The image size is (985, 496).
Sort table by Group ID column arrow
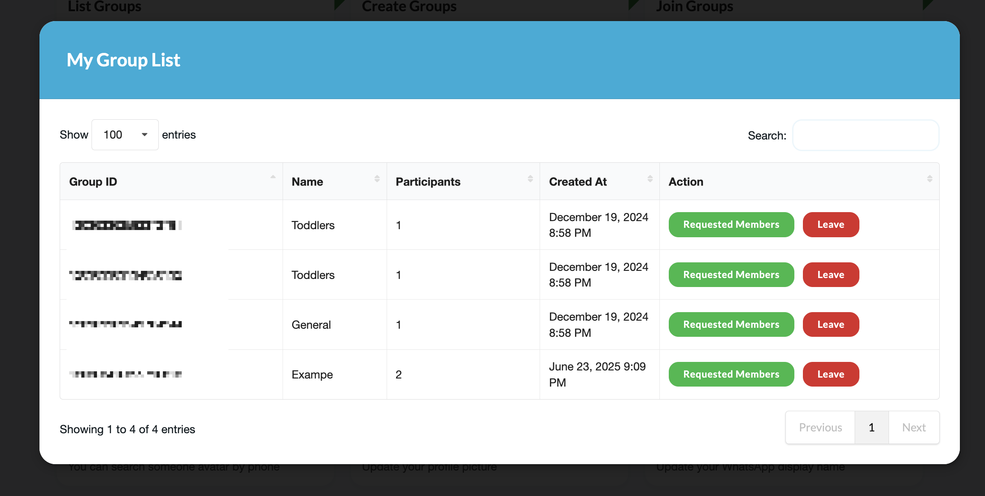(273, 178)
